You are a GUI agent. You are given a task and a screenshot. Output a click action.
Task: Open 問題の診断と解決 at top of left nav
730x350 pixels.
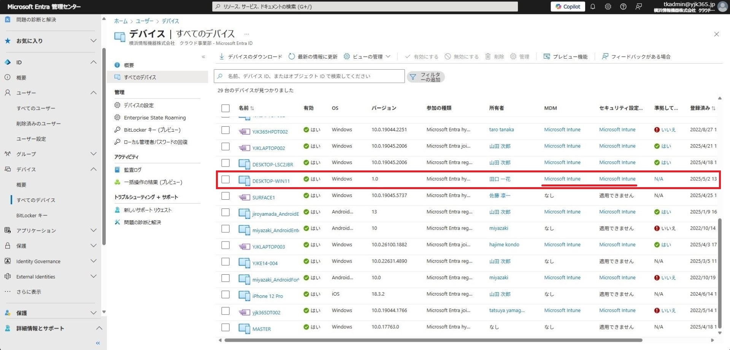[36, 20]
